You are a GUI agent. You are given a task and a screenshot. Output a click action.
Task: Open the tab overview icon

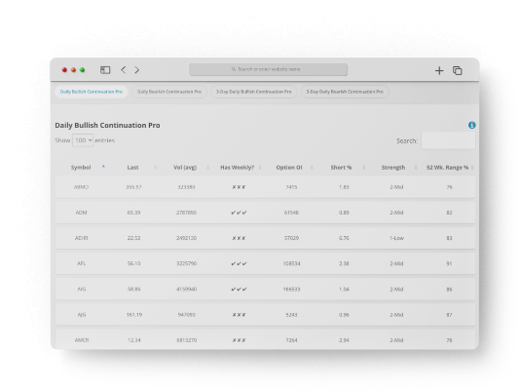pos(458,70)
